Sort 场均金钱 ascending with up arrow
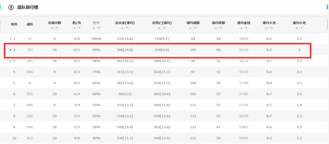The width and height of the screenshot is (329, 144). (x=241, y=28)
